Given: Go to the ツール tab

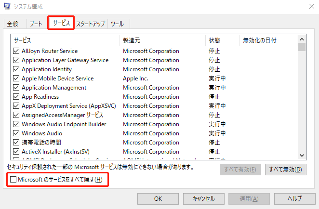Looking at the screenshot, I should (x=117, y=24).
